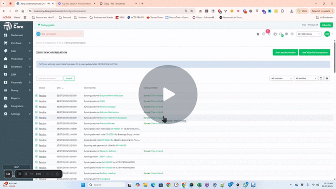Open a new browser tab

pyautogui.click(x=142, y=4)
